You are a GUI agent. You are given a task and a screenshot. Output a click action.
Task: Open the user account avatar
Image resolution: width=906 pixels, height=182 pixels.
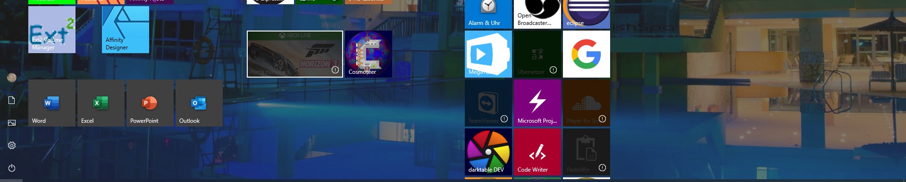[12, 78]
